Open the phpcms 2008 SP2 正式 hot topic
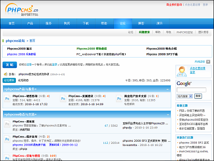Viewport: 214px width, 161px height. pos(194,143)
